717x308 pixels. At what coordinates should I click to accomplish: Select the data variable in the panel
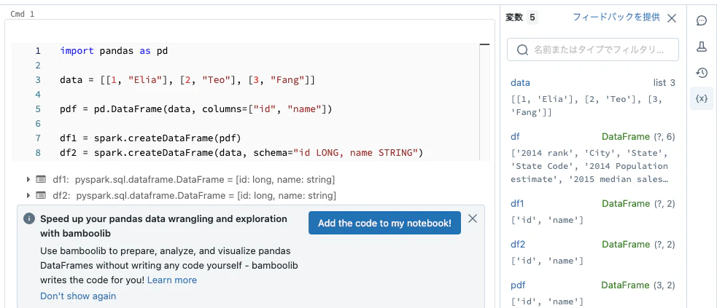click(520, 82)
